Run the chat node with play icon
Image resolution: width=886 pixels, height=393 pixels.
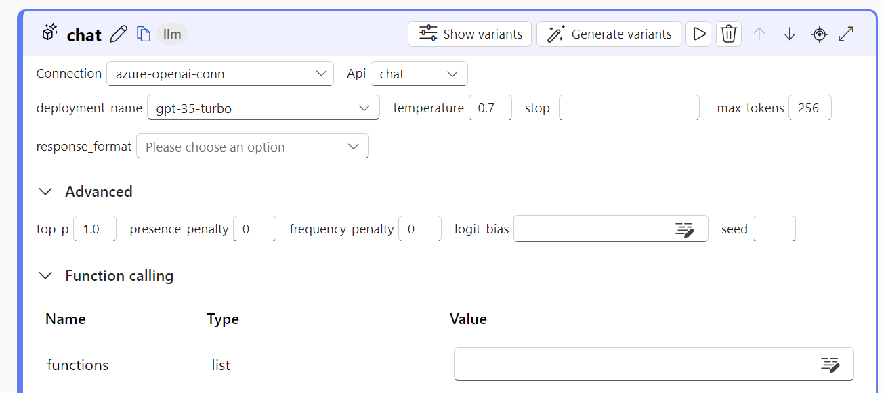point(698,34)
